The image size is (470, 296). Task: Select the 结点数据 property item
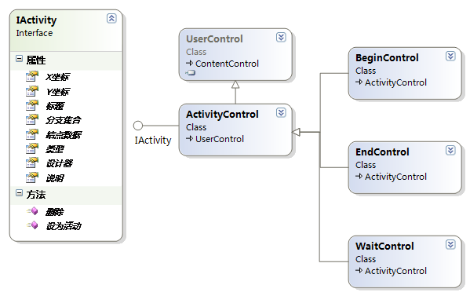tap(64, 135)
